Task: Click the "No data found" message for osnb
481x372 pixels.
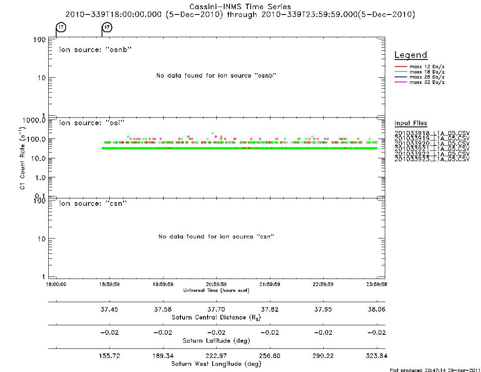Action: (216, 76)
